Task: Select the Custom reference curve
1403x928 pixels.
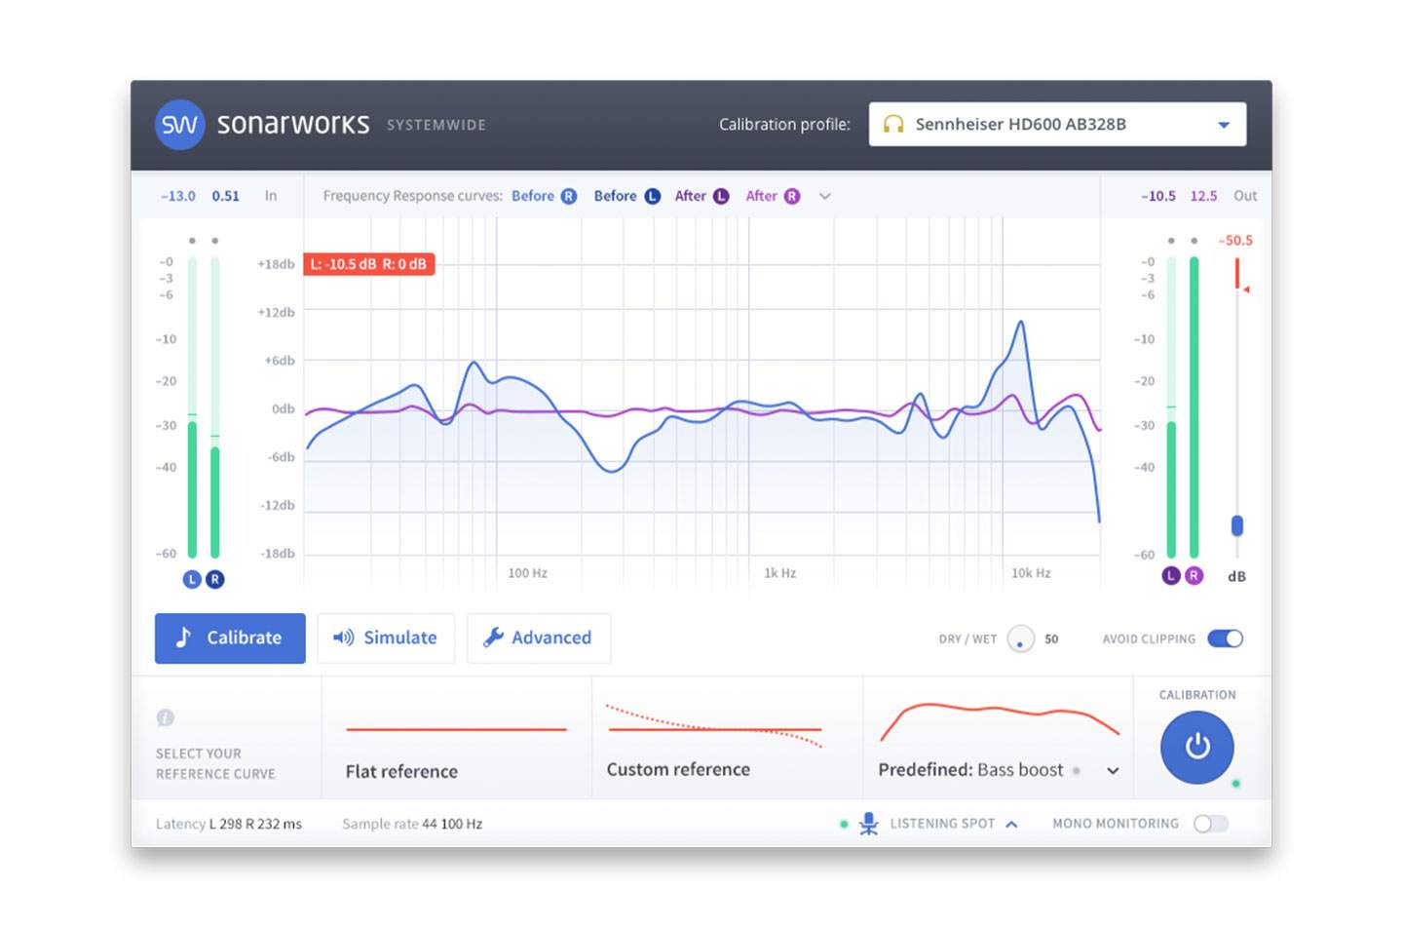Action: click(727, 738)
